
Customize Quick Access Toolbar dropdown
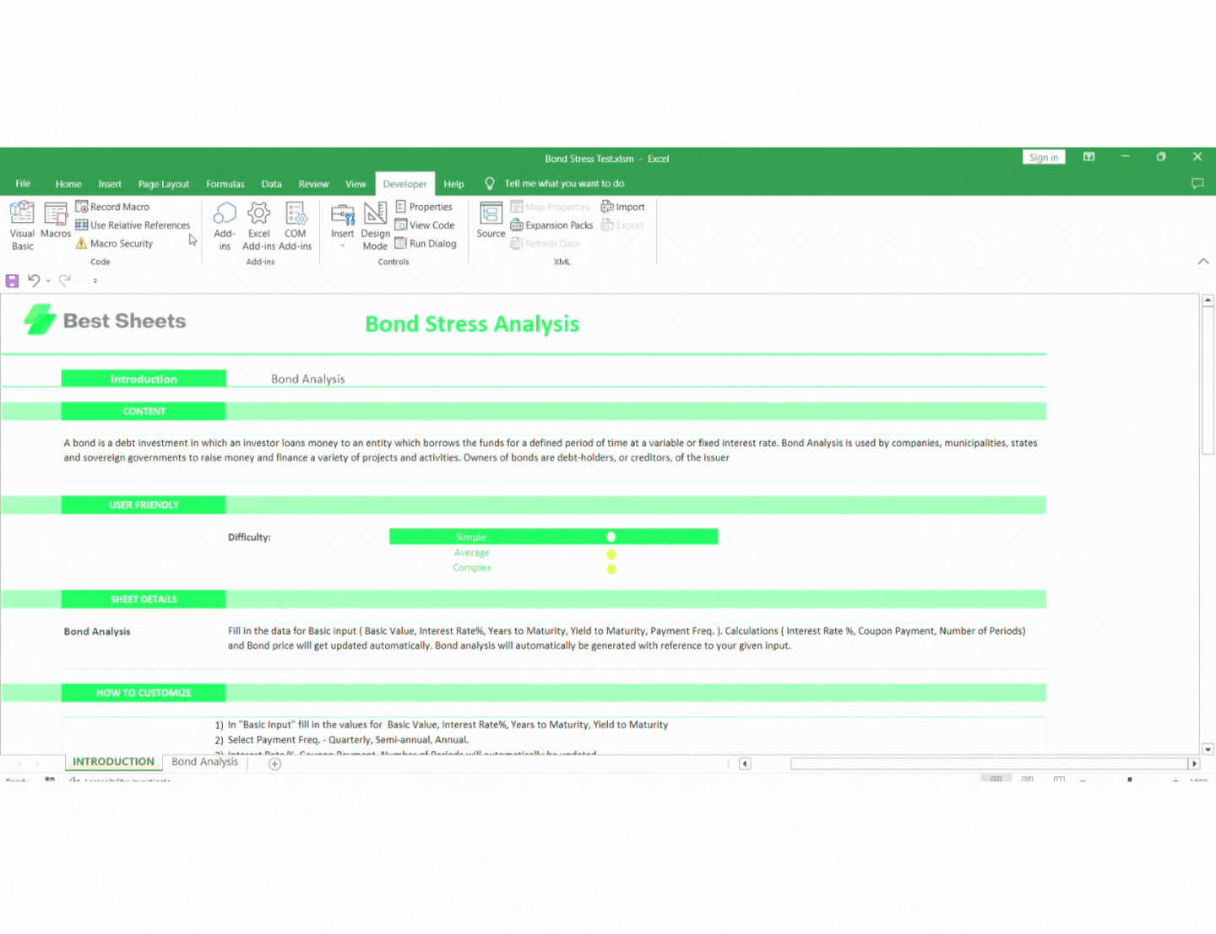click(95, 281)
